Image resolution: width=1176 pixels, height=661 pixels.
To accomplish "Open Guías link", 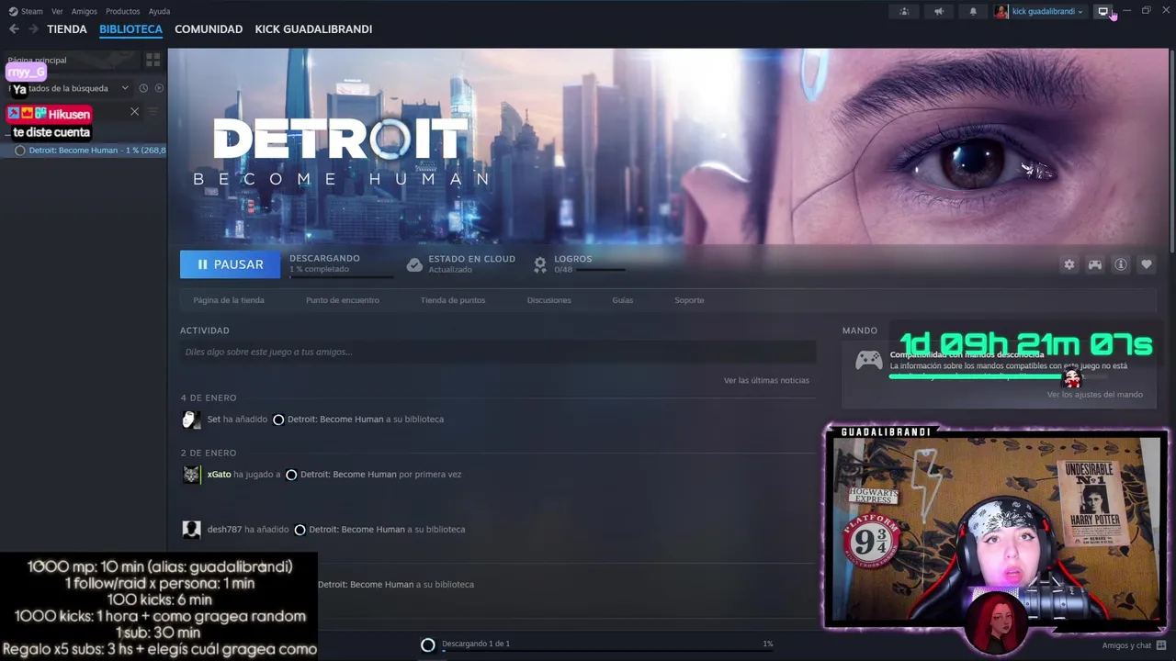I will coord(623,300).
